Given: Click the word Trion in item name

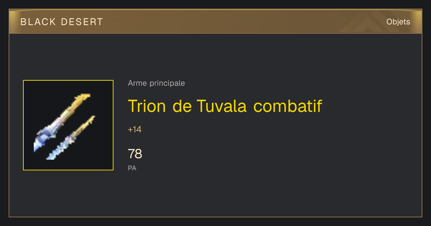Looking at the screenshot, I should [x=147, y=106].
